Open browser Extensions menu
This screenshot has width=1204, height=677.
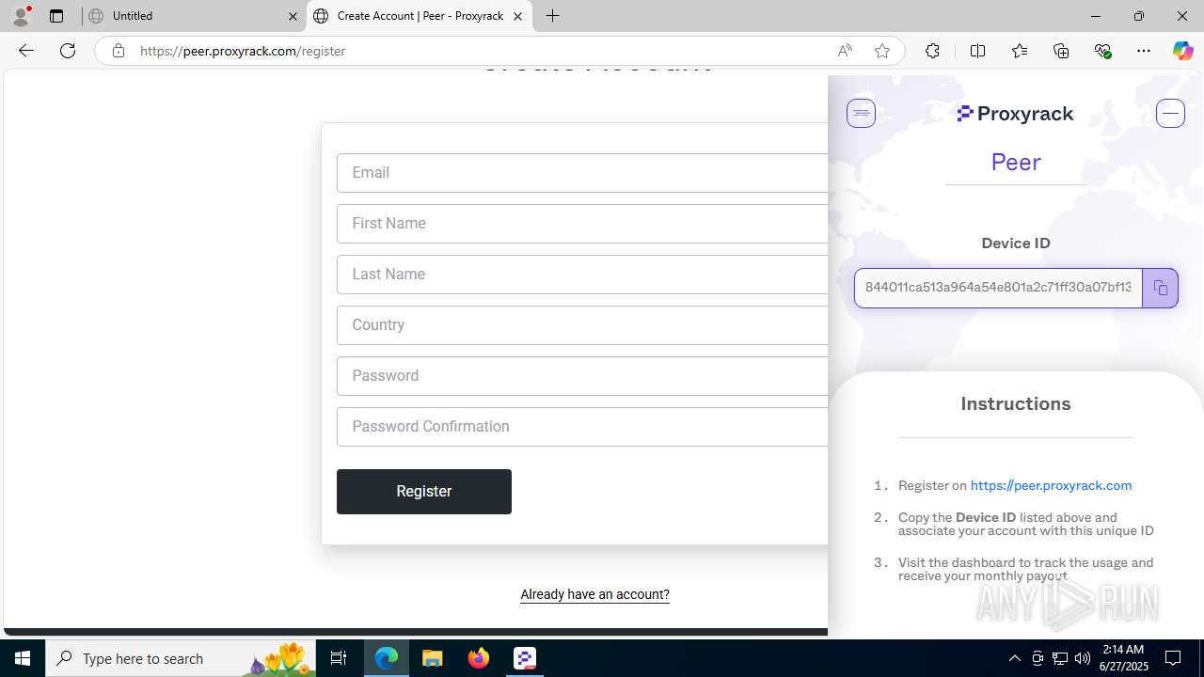932,51
